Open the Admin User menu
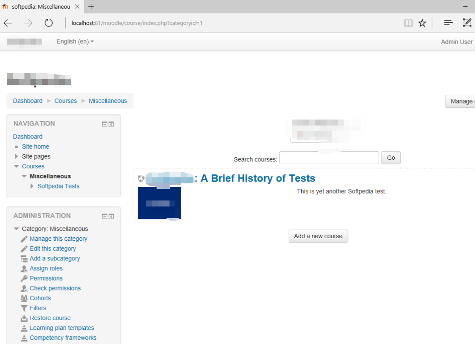 (457, 42)
